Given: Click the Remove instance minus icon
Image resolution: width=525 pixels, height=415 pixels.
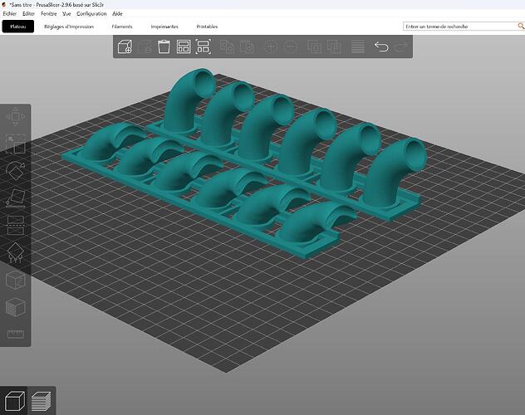Looking at the screenshot, I should [x=290, y=46].
